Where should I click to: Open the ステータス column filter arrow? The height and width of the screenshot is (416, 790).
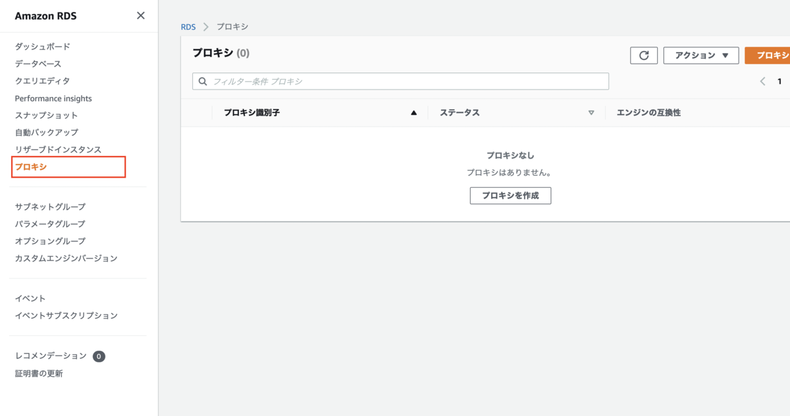click(591, 113)
